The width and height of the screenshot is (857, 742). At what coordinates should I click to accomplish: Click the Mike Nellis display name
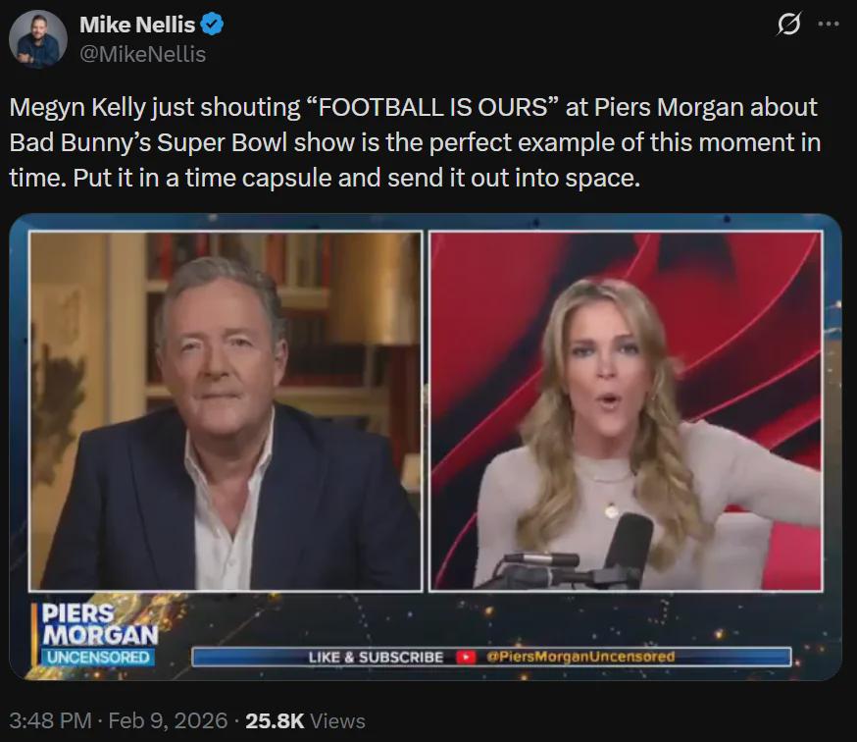[x=137, y=25]
